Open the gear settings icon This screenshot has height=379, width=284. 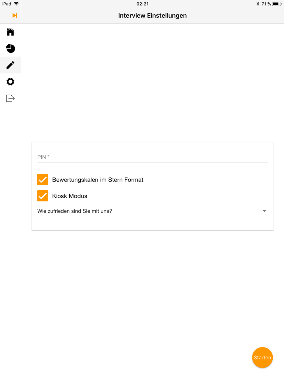click(11, 82)
